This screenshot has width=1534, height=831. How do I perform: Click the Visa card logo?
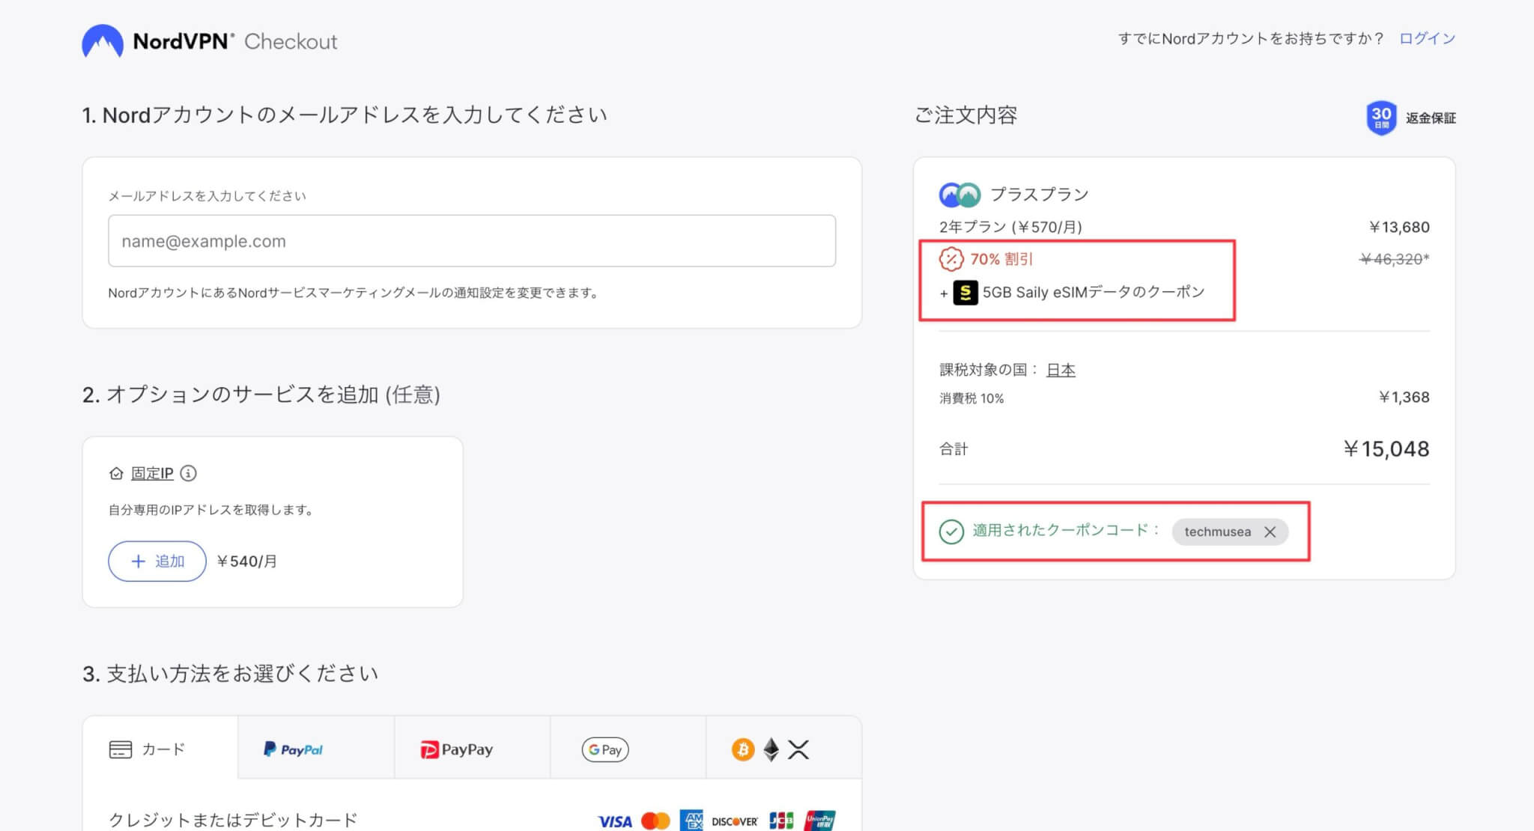pos(615,821)
